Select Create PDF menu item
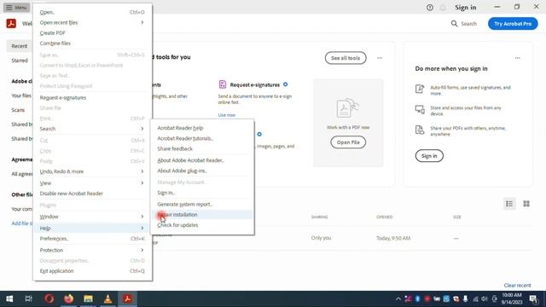 (x=92, y=33)
